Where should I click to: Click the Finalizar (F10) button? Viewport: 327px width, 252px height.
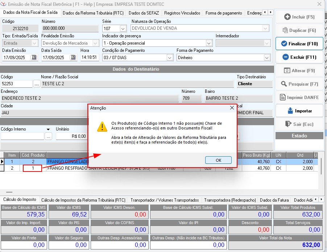click(x=299, y=44)
